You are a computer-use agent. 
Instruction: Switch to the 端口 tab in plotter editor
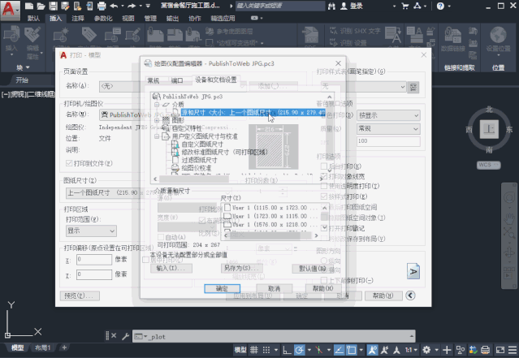(x=177, y=80)
